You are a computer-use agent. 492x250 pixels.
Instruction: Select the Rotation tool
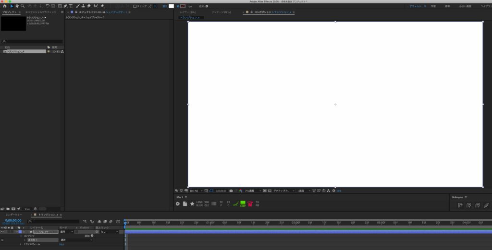48,6
